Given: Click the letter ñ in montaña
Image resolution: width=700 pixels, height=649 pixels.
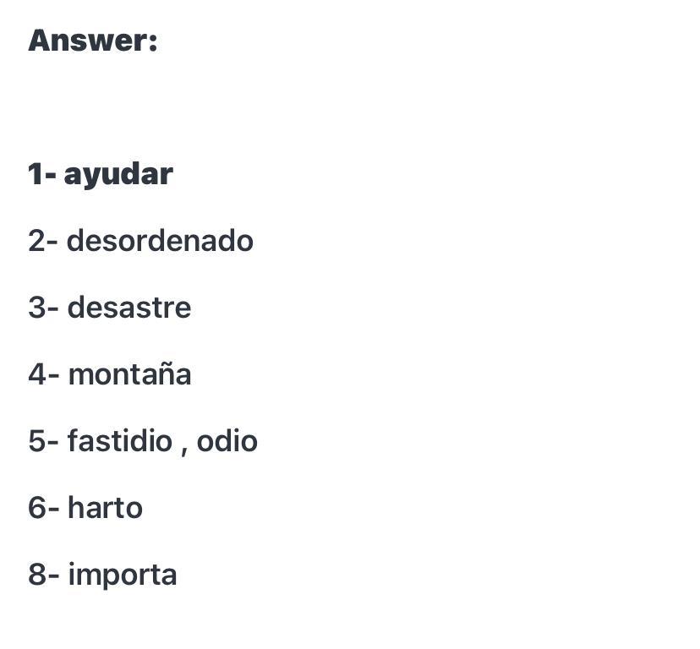Looking at the screenshot, I should point(161,374).
